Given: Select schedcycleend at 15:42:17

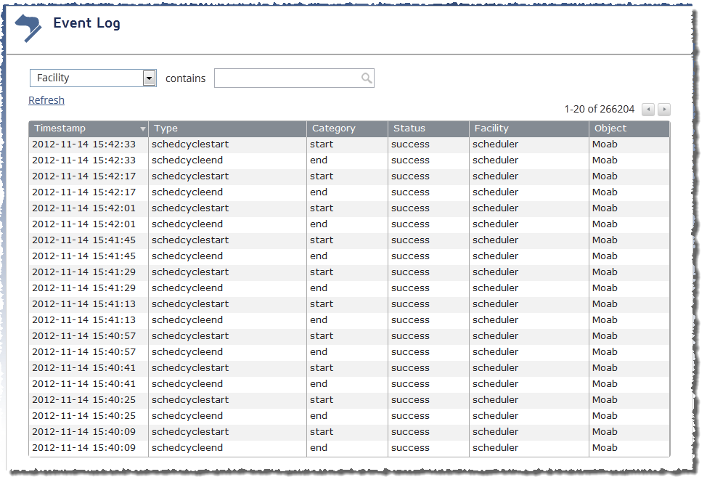Looking at the screenshot, I should point(349,192).
